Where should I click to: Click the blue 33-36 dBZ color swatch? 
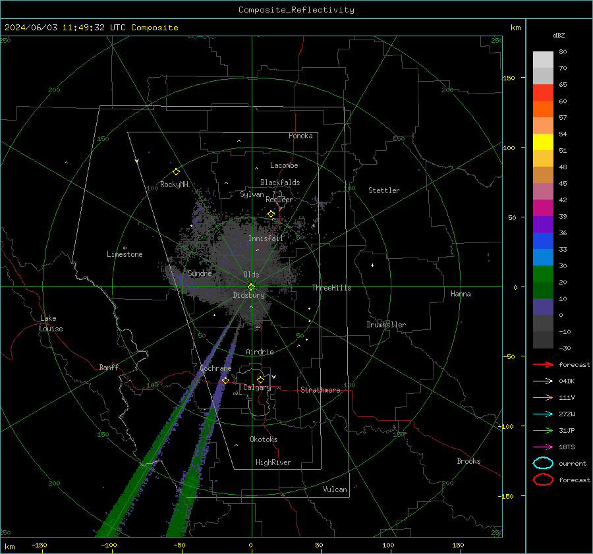pos(543,241)
